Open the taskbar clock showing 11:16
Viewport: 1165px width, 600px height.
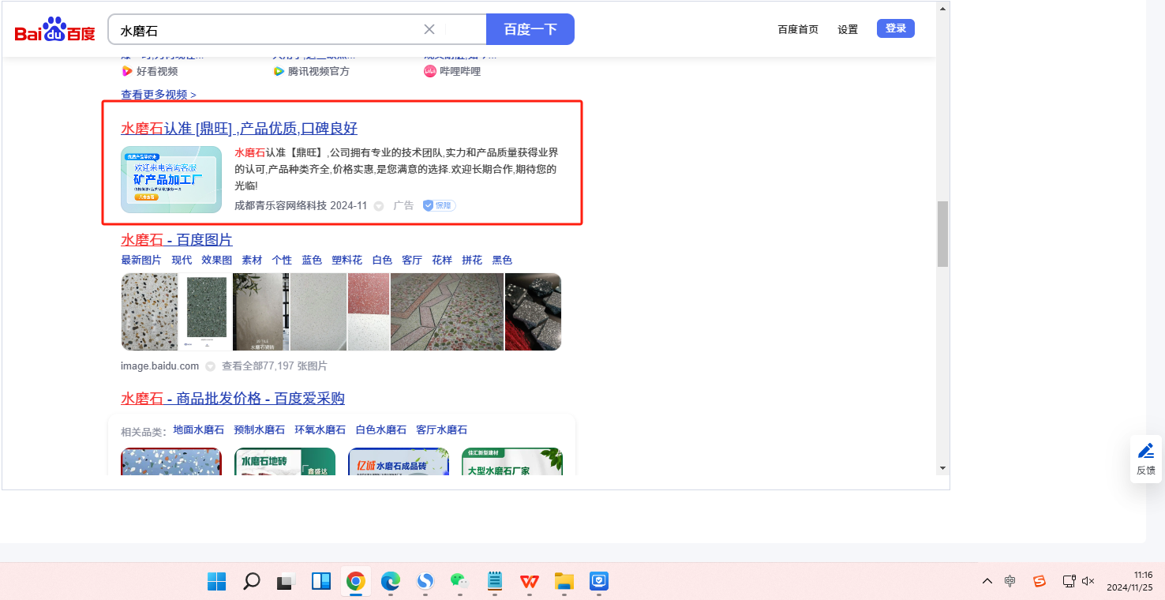[x=1129, y=581]
